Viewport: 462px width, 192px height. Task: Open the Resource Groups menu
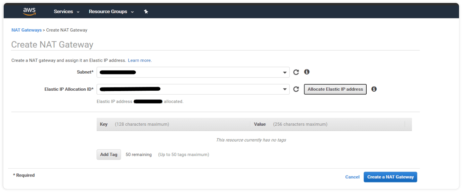(x=111, y=12)
